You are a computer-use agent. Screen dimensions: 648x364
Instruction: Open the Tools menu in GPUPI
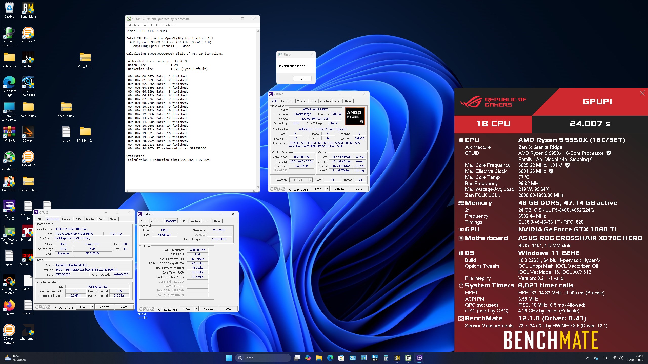(159, 25)
